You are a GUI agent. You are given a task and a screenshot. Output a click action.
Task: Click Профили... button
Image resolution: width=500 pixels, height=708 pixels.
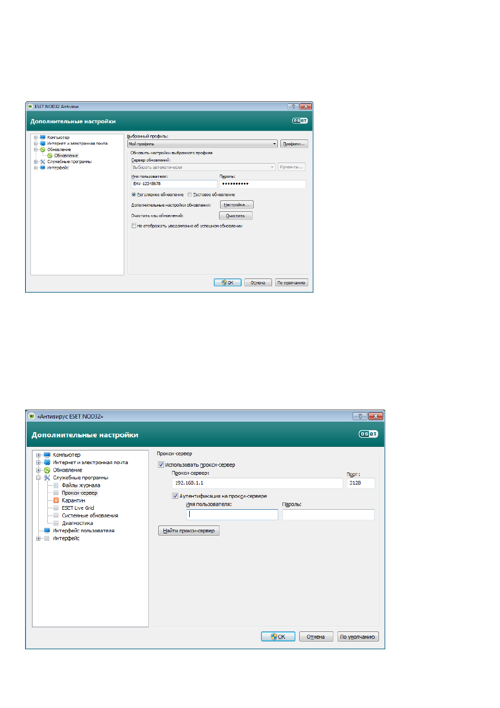[x=294, y=144]
